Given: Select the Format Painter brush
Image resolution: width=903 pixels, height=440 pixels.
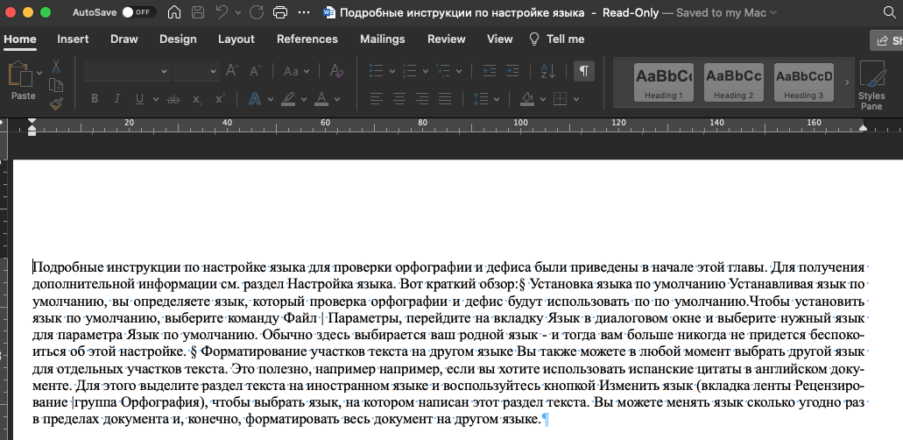Looking at the screenshot, I should pos(56,103).
